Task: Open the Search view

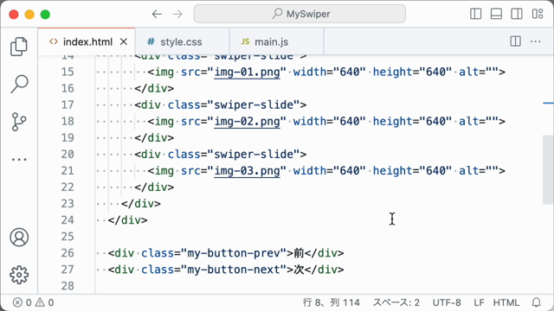Action: point(19,84)
